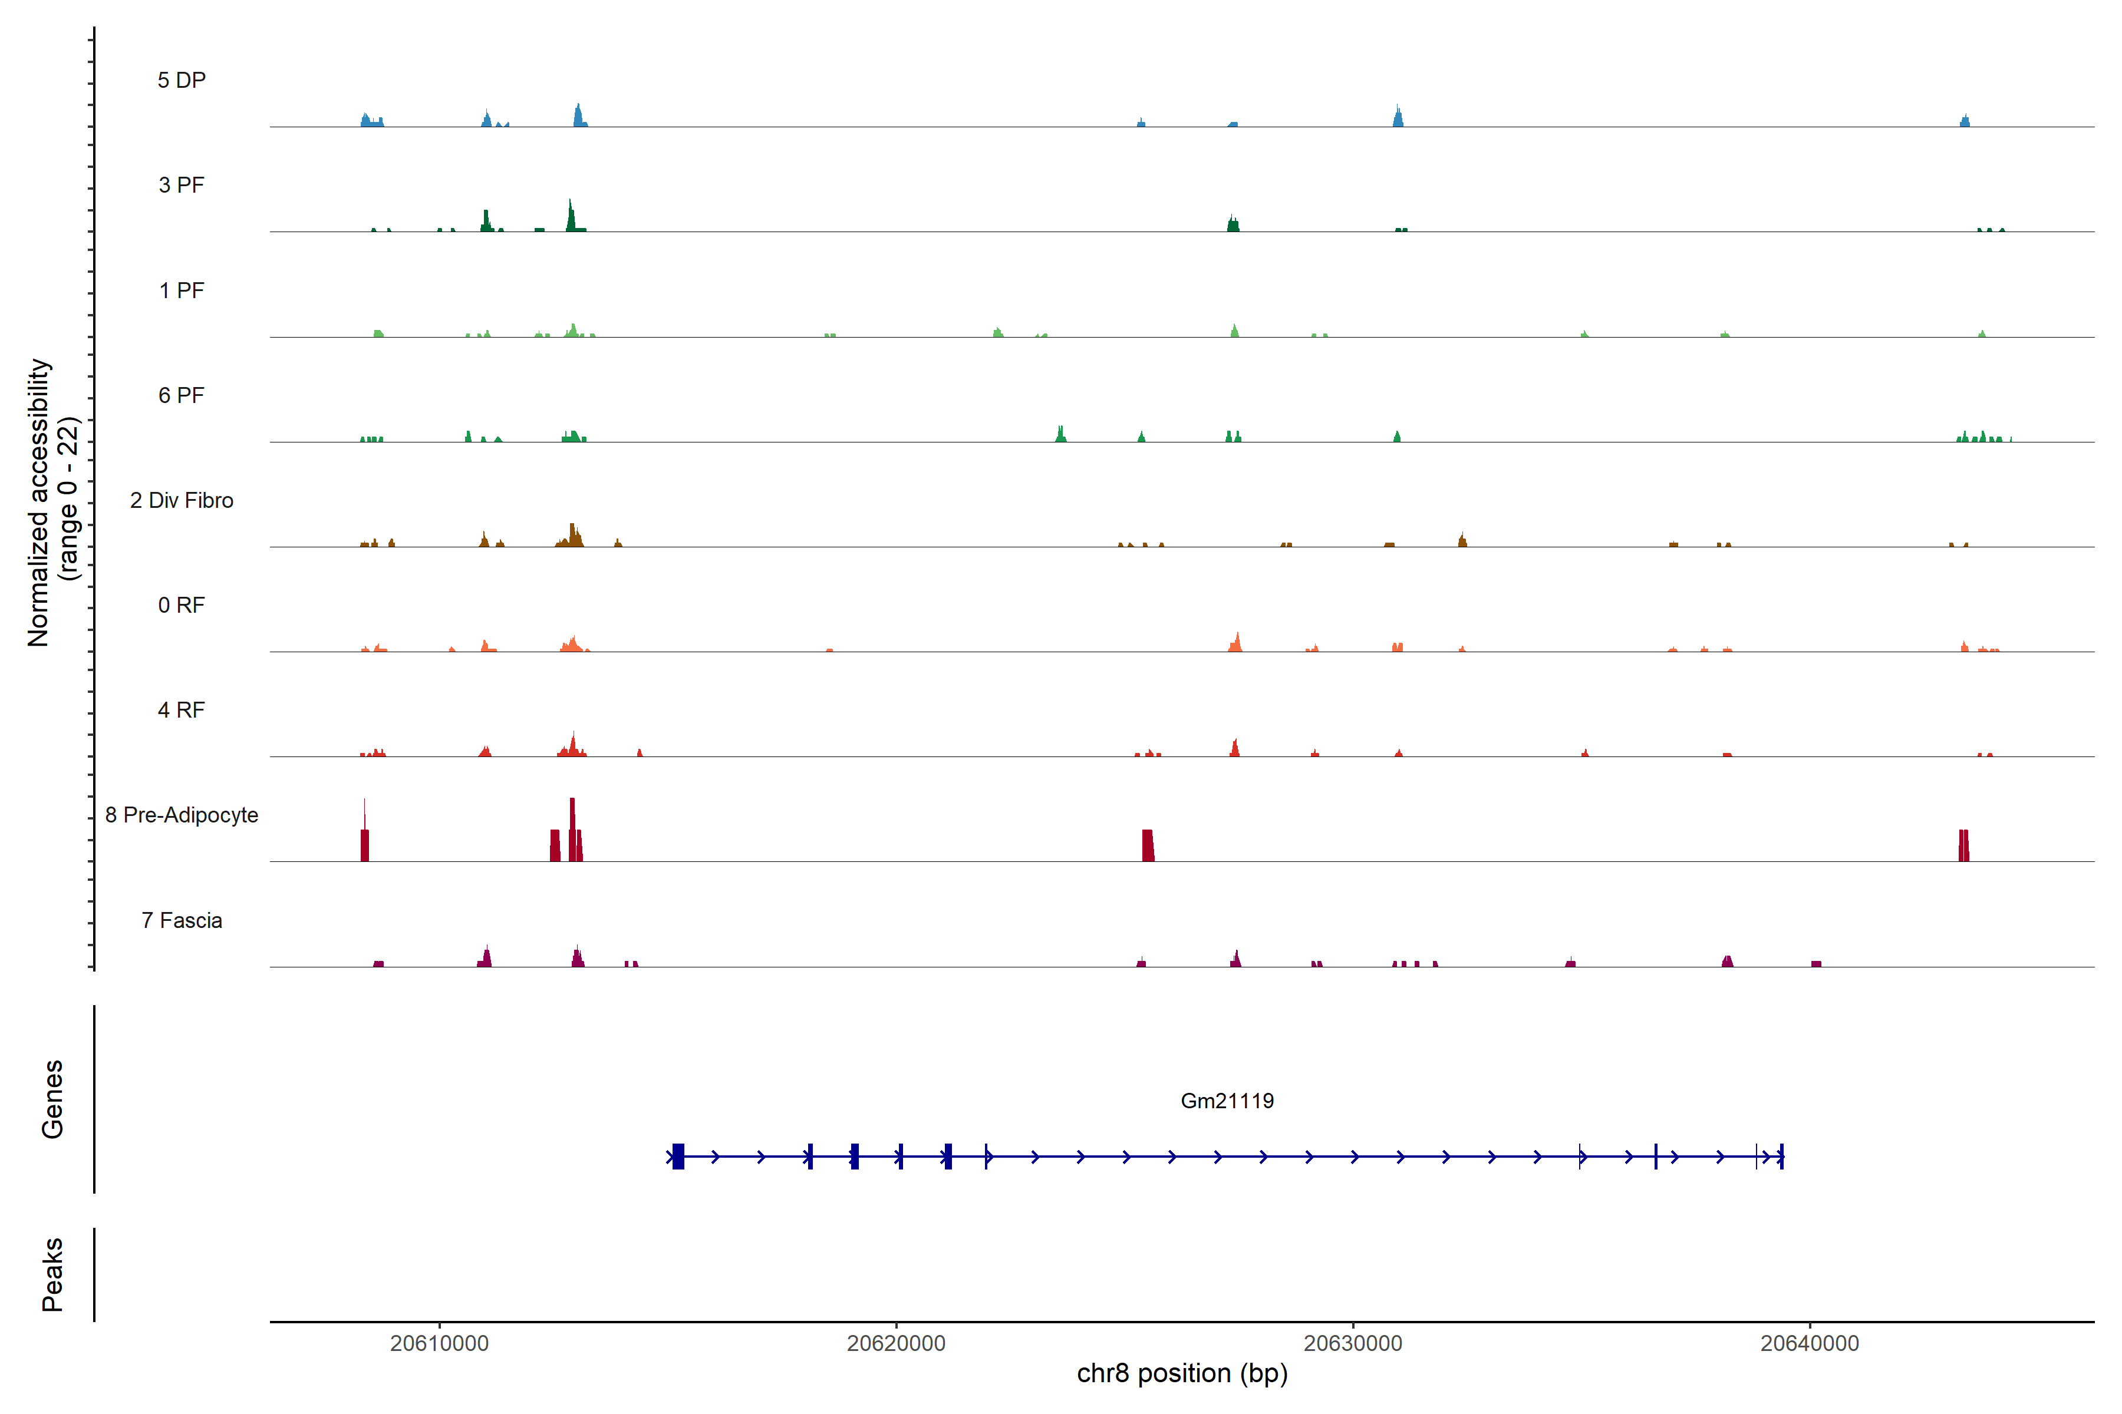
Task: Click the 20620000 axis tick label
Action: 896,1343
